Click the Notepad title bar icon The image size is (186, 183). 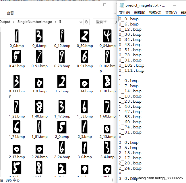[122, 5]
